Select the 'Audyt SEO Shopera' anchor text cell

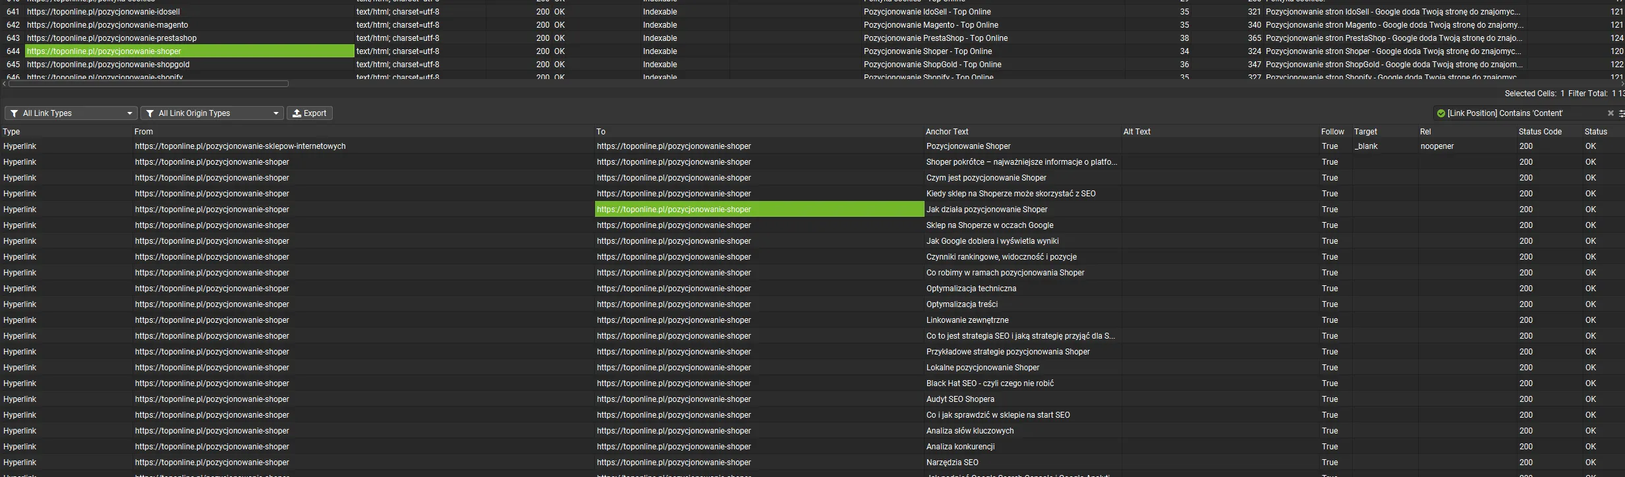(960, 399)
